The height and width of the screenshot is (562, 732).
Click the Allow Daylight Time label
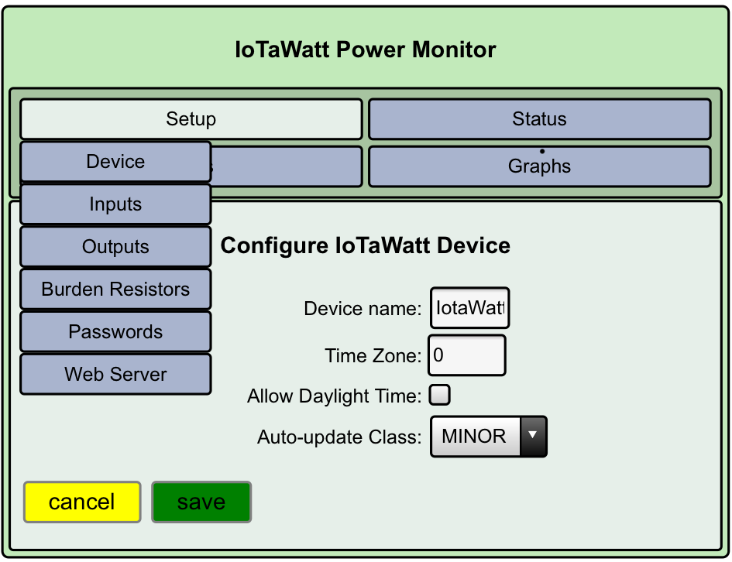point(335,396)
